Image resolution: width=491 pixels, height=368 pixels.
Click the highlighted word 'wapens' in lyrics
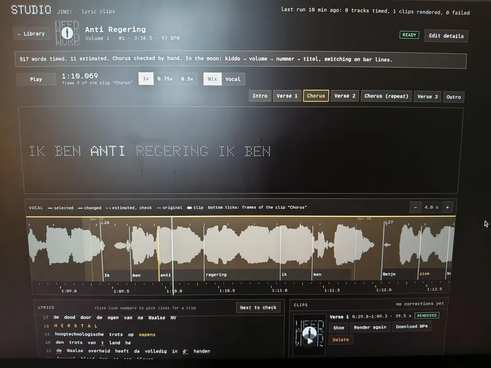pos(147,334)
